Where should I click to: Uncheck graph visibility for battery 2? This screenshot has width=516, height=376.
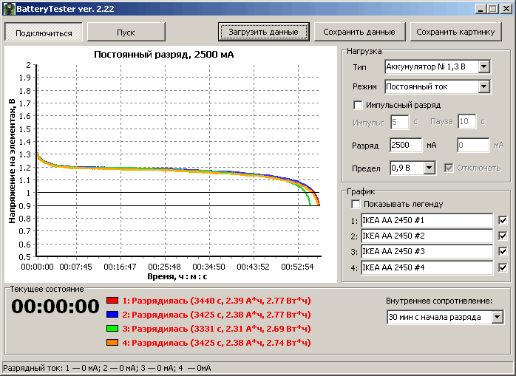(503, 236)
